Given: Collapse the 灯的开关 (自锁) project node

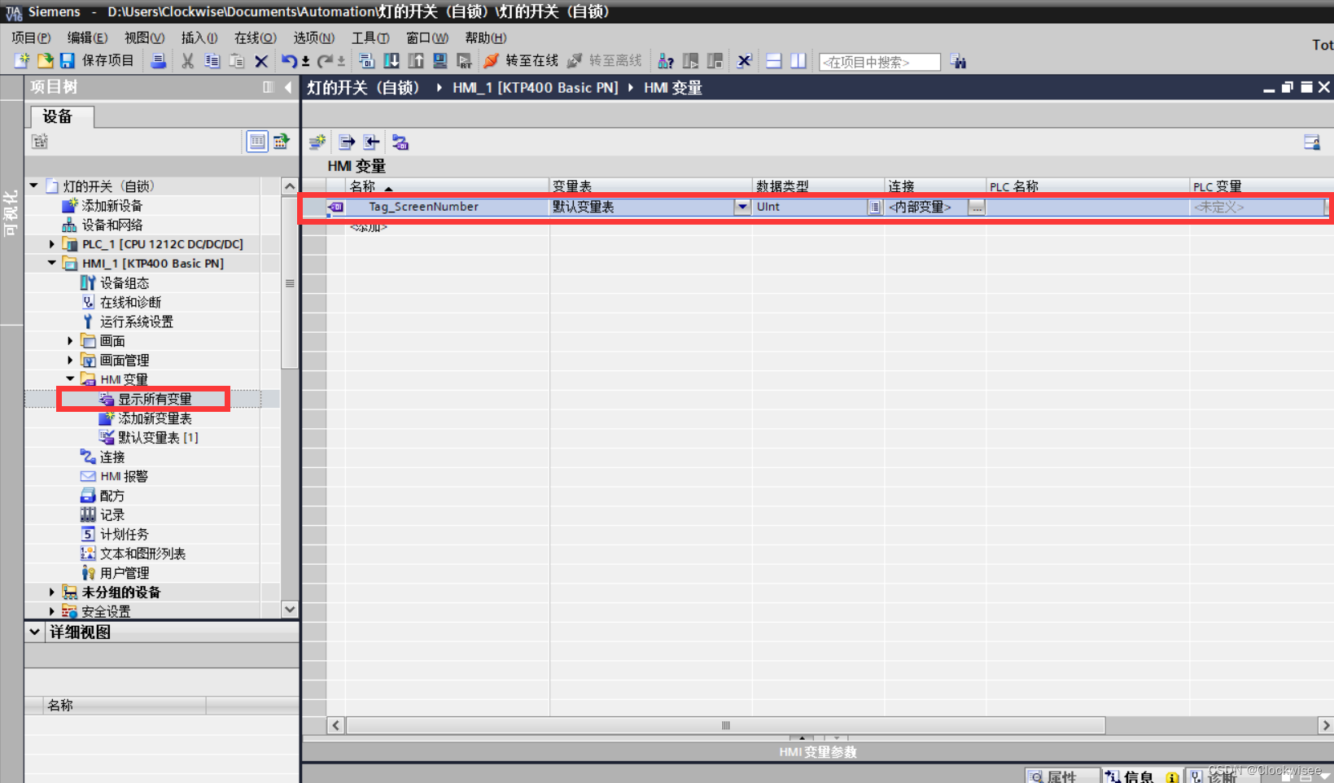Looking at the screenshot, I should (x=34, y=186).
